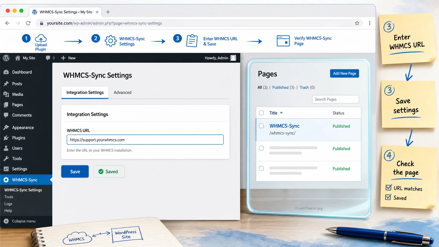The width and height of the screenshot is (439, 247).
Task: Focus the WHMCS URL input field
Action: [x=145, y=140]
